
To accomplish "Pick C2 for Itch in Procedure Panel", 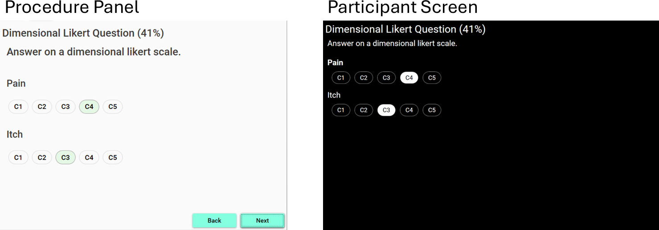I will click(42, 157).
